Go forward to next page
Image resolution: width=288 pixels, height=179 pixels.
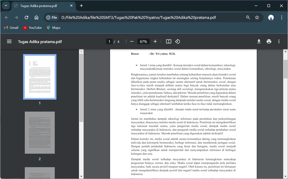[16, 17]
